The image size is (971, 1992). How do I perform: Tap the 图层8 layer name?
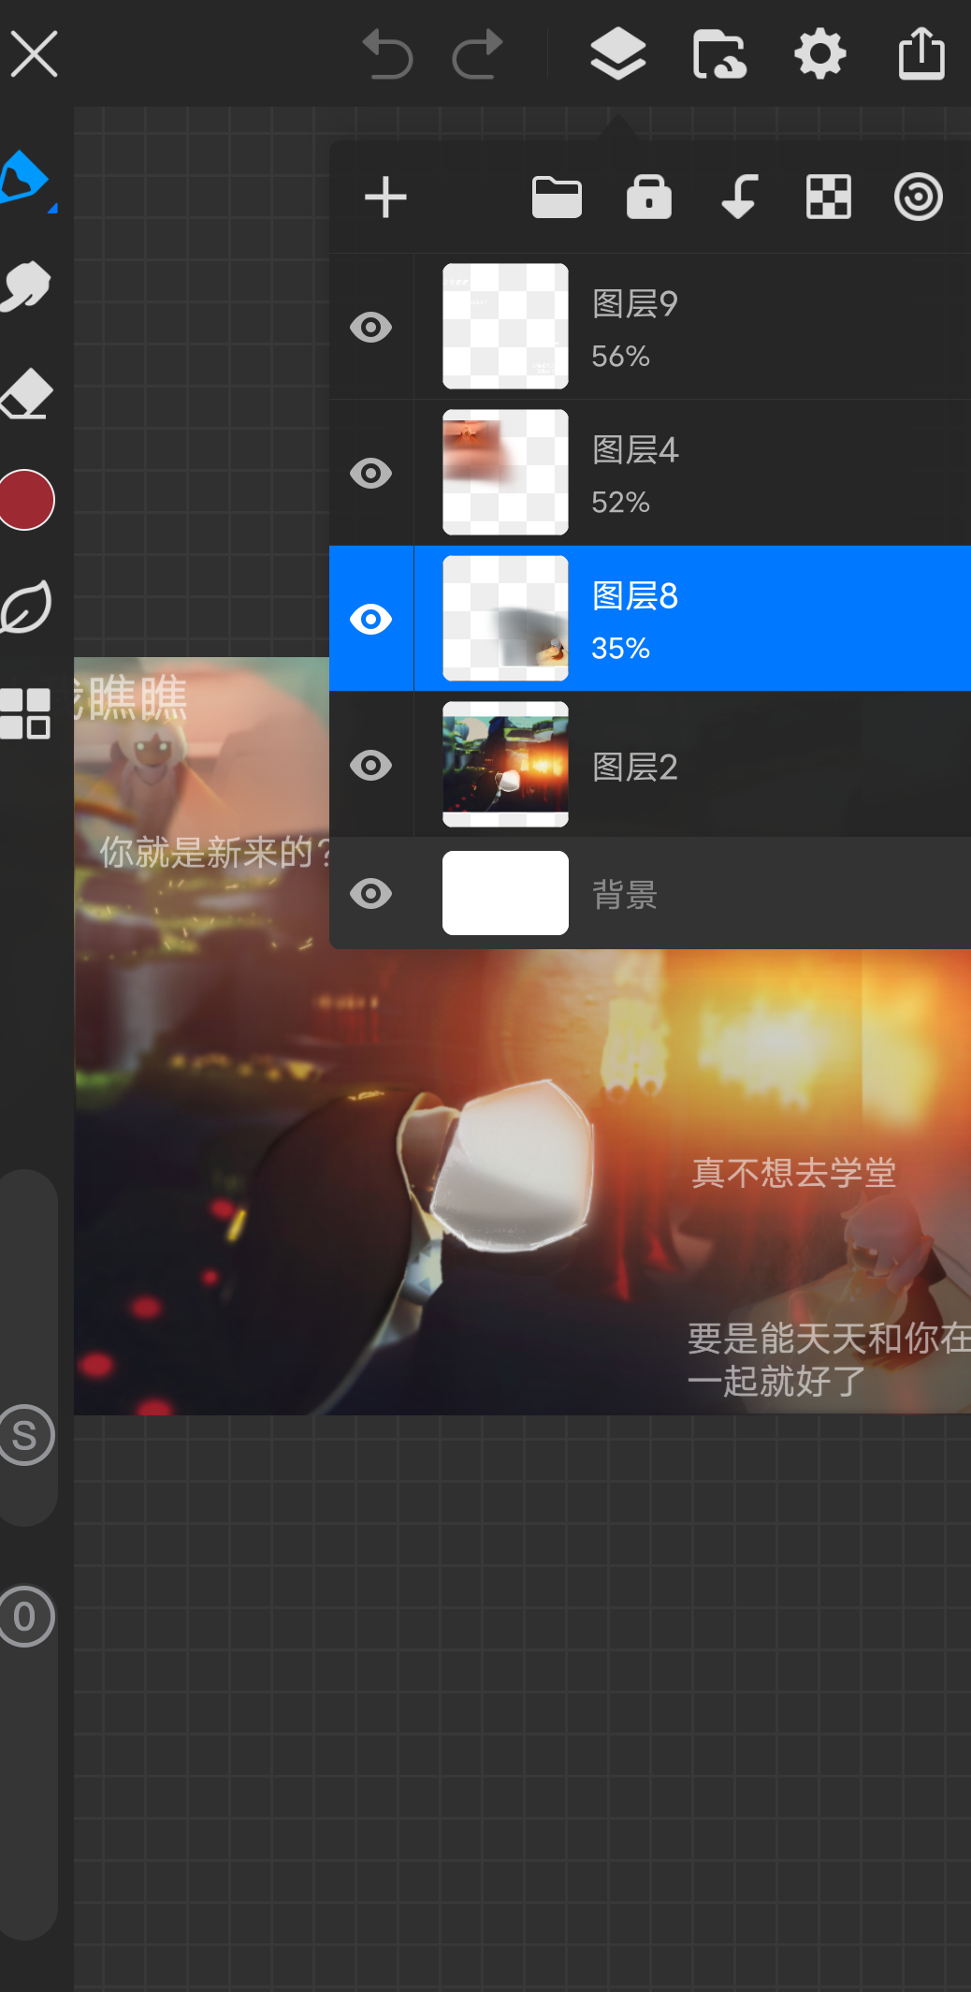tap(635, 595)
